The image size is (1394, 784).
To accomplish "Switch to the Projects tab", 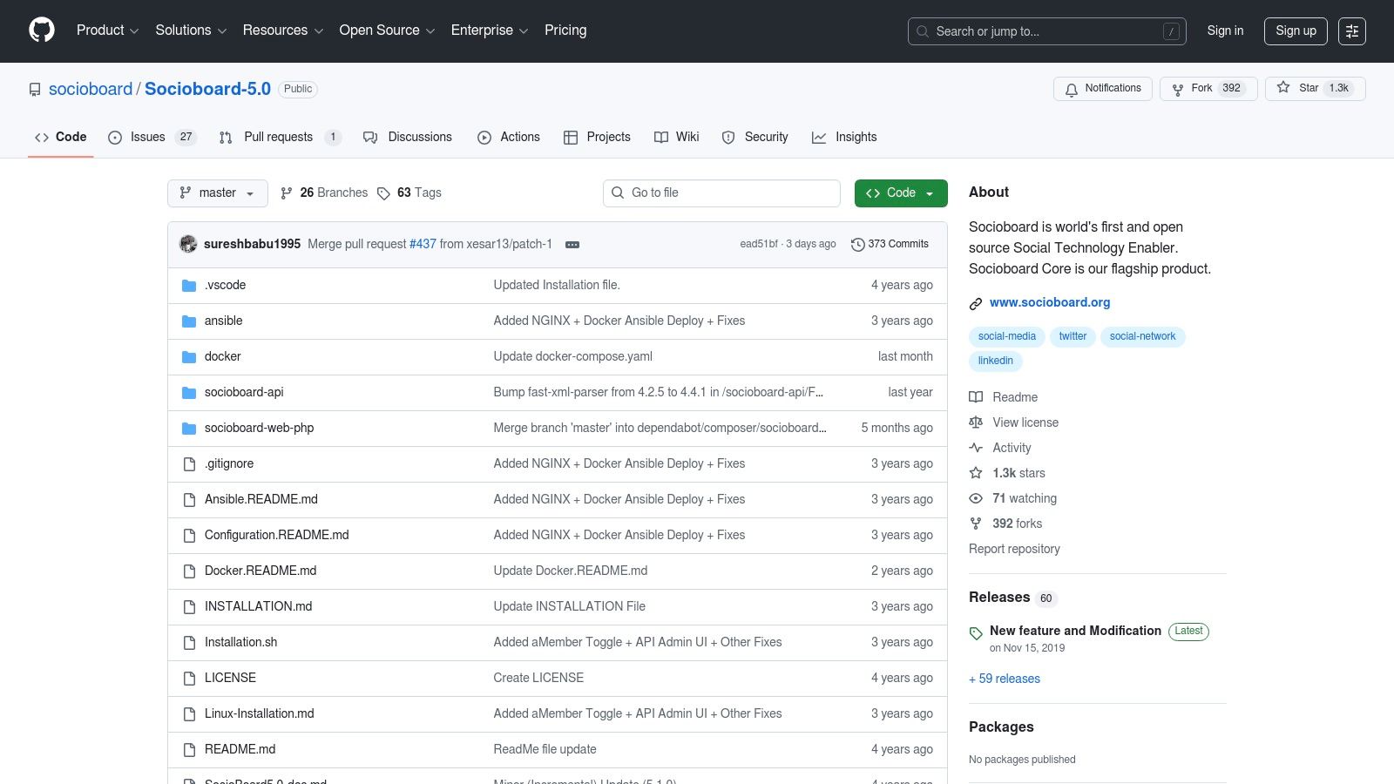I will coord(597,138).
